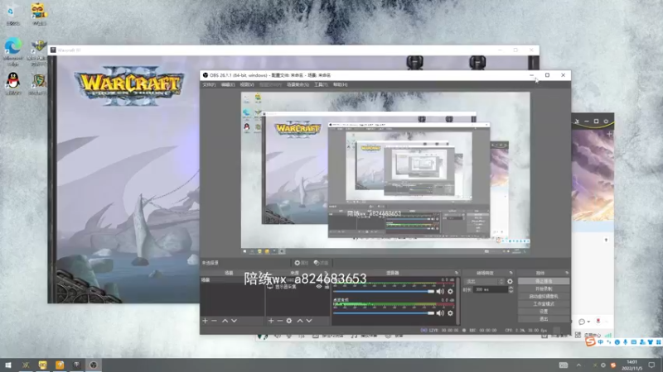Click the transition duration 300 ms field

(490, 290)
